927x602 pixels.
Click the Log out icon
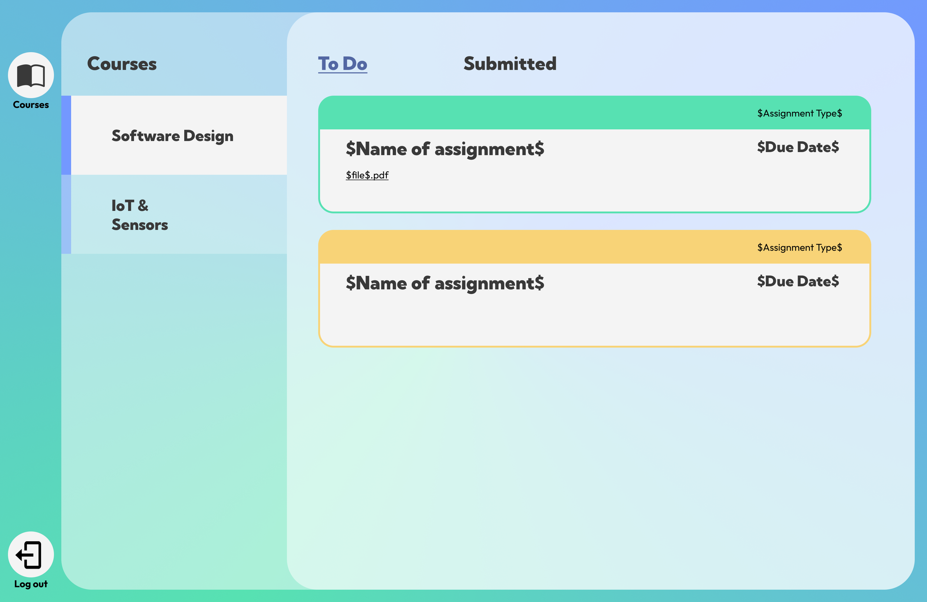pos(31,554)
